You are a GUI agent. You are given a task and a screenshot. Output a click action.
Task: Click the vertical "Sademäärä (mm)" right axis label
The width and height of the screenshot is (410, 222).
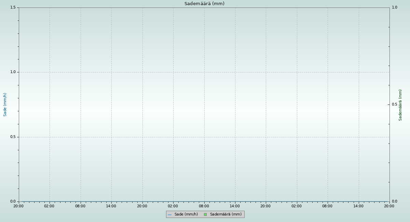click(x=400, y=105)
